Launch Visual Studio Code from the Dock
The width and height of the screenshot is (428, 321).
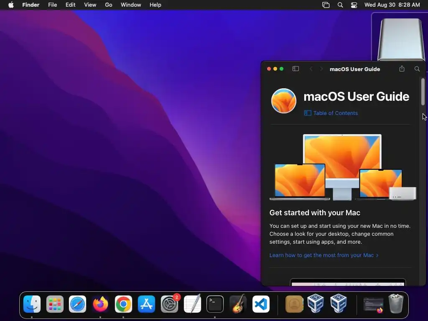(x=261, y=304)
